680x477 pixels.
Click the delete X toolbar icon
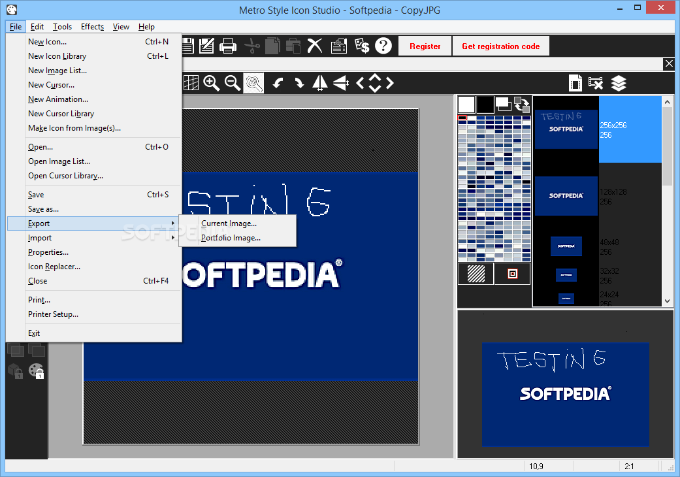point(314,46)
